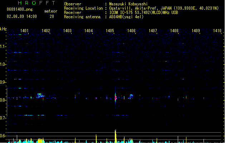The image size is (225, 143).
Task: Click the tallest yellow power spike after 1405
Action: point(116,136)
